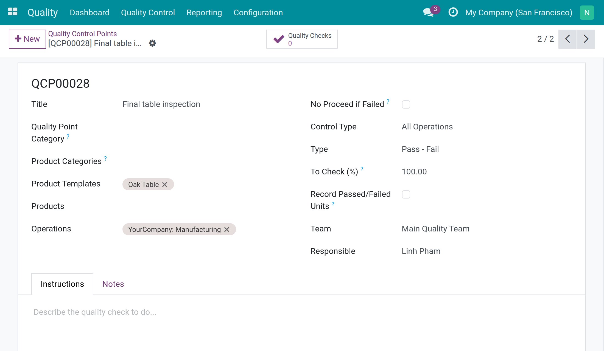
Task: Open the gear actions menu
Action: 152,43
